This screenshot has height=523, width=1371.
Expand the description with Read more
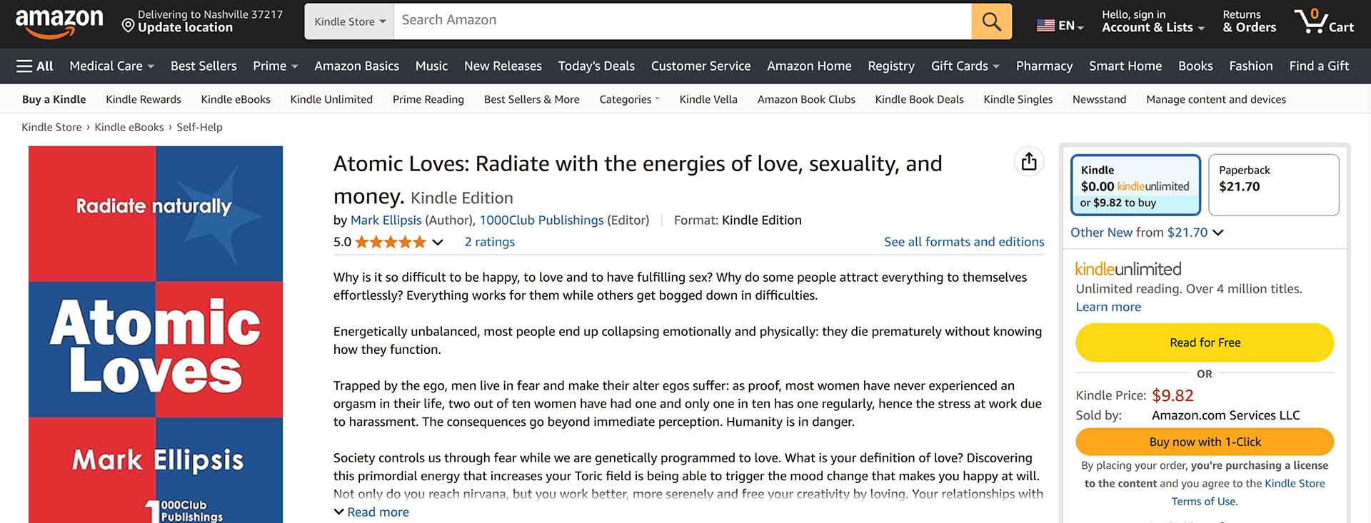click(371, 512)
